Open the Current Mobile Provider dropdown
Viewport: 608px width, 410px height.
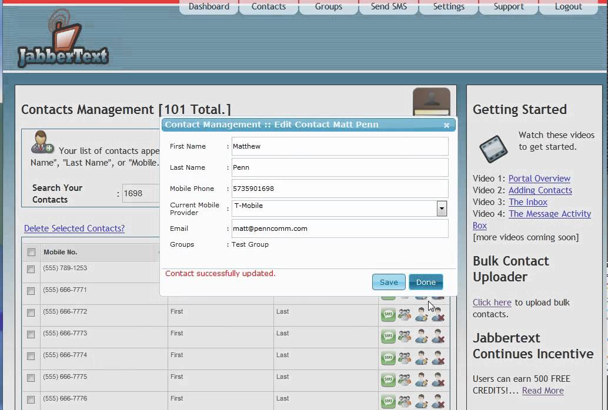click(442, 209)
